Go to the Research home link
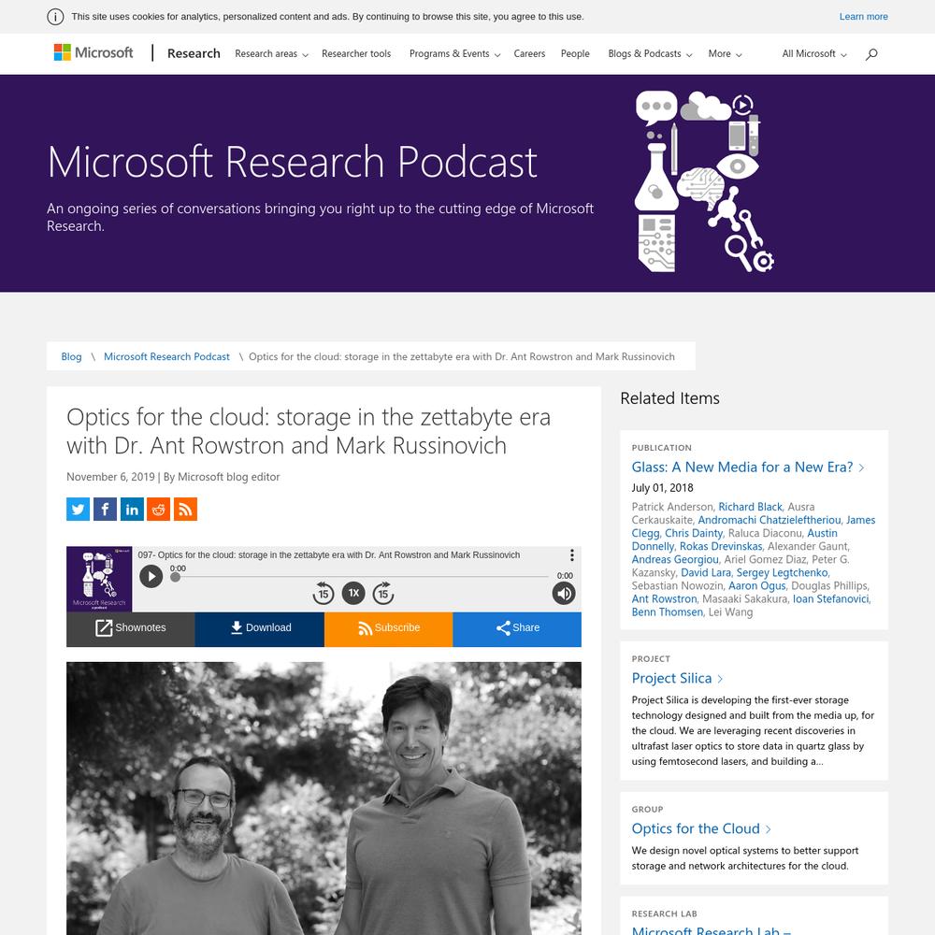The width and height of the screenshot is (935, 935). click(x=194, y=53)
